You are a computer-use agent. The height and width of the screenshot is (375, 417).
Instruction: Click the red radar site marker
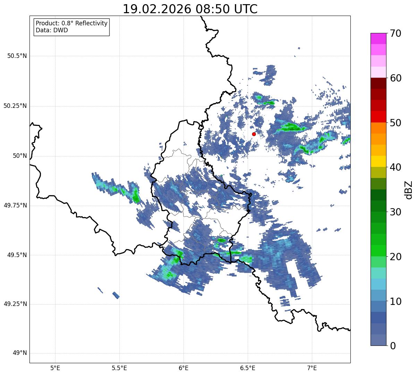click(x=254, y=134)
